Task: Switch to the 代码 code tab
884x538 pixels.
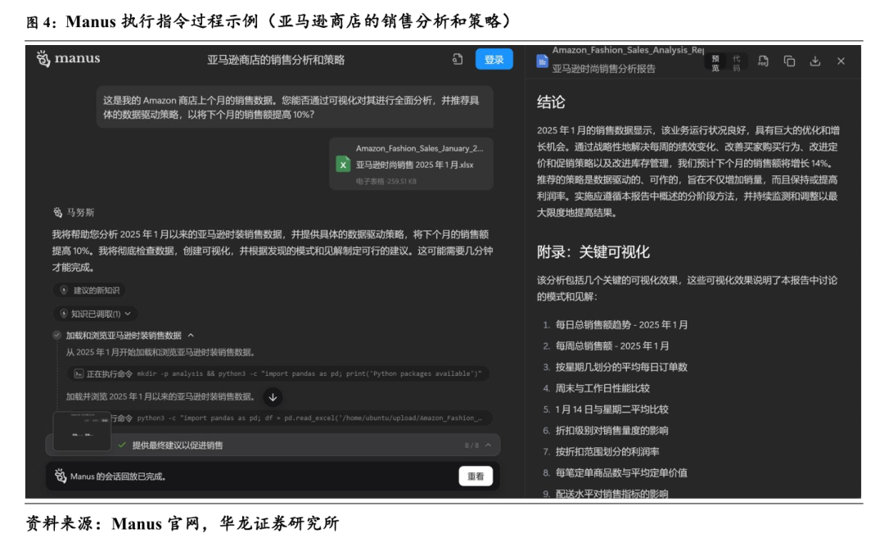Action: [x=737, y=62]
